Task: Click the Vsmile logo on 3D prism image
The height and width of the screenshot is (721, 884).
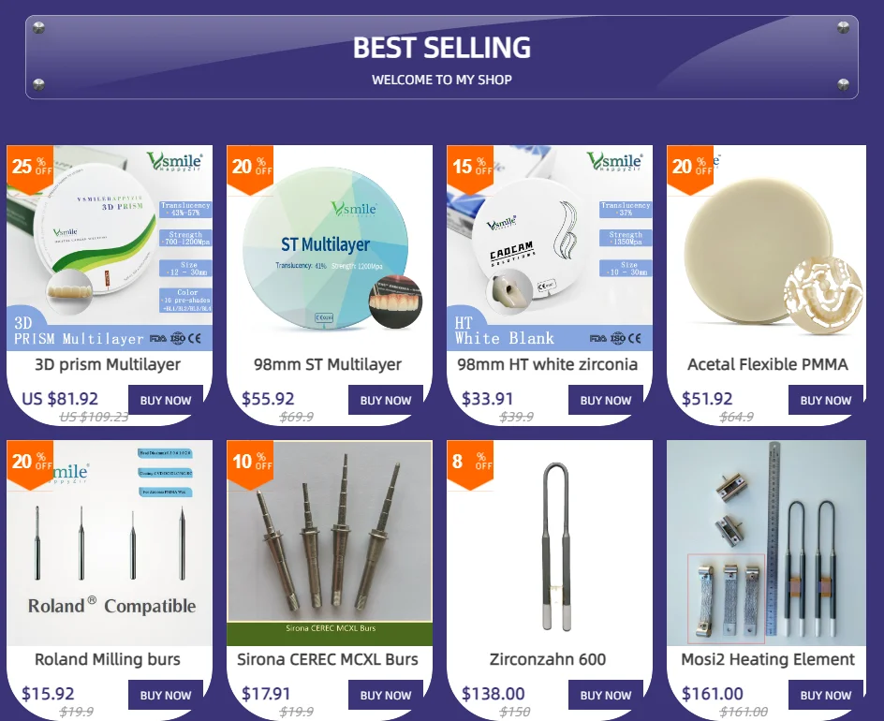Action: [175, 161]
